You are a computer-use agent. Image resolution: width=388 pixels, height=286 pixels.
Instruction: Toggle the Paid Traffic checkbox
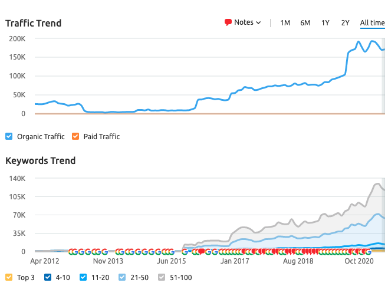[75, 136]
